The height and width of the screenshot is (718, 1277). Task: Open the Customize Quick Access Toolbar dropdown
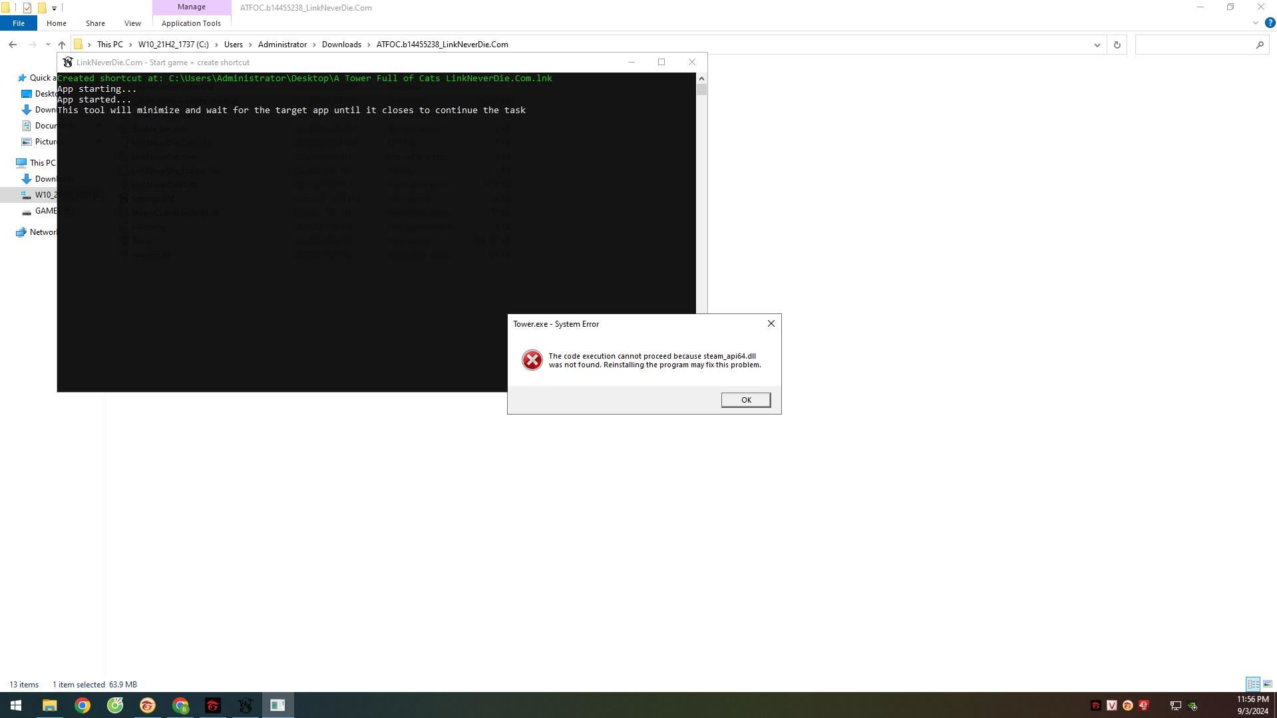coord(54,8)
